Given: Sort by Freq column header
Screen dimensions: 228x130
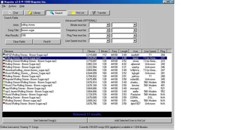Looking at the screenshot, I should pos(114,51).
